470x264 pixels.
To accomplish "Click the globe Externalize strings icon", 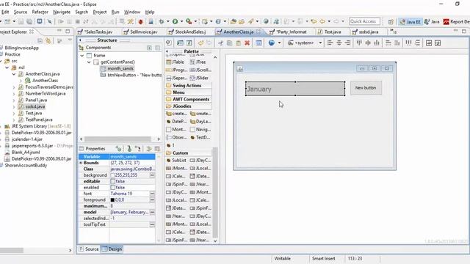I will click(272, 43).
